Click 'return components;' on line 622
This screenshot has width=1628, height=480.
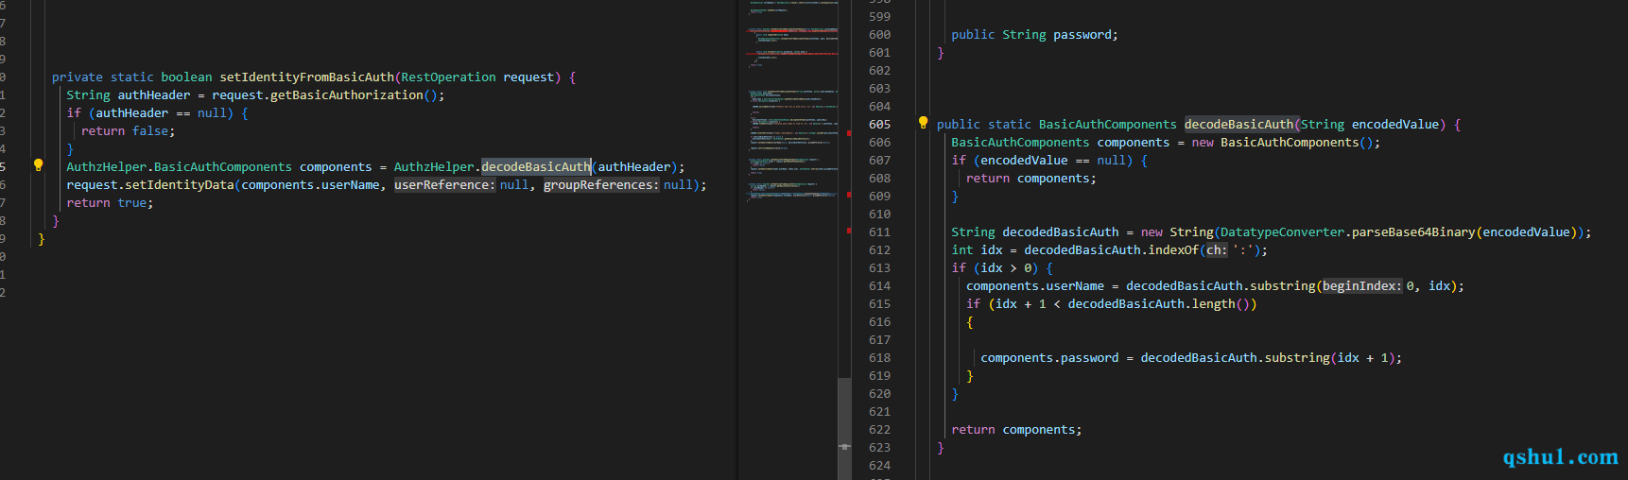(x=1016, y=430)
